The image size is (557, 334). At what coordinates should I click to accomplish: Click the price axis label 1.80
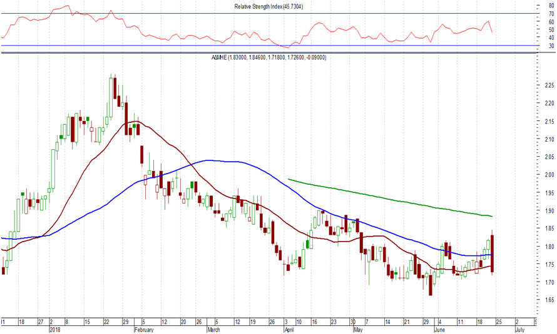pos(549,247)
